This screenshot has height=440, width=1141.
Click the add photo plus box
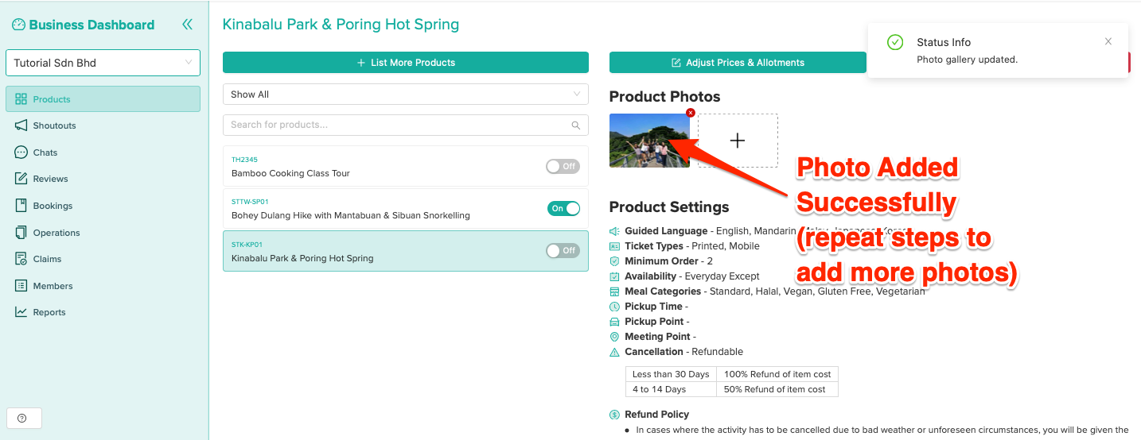[x=738, y=141]
